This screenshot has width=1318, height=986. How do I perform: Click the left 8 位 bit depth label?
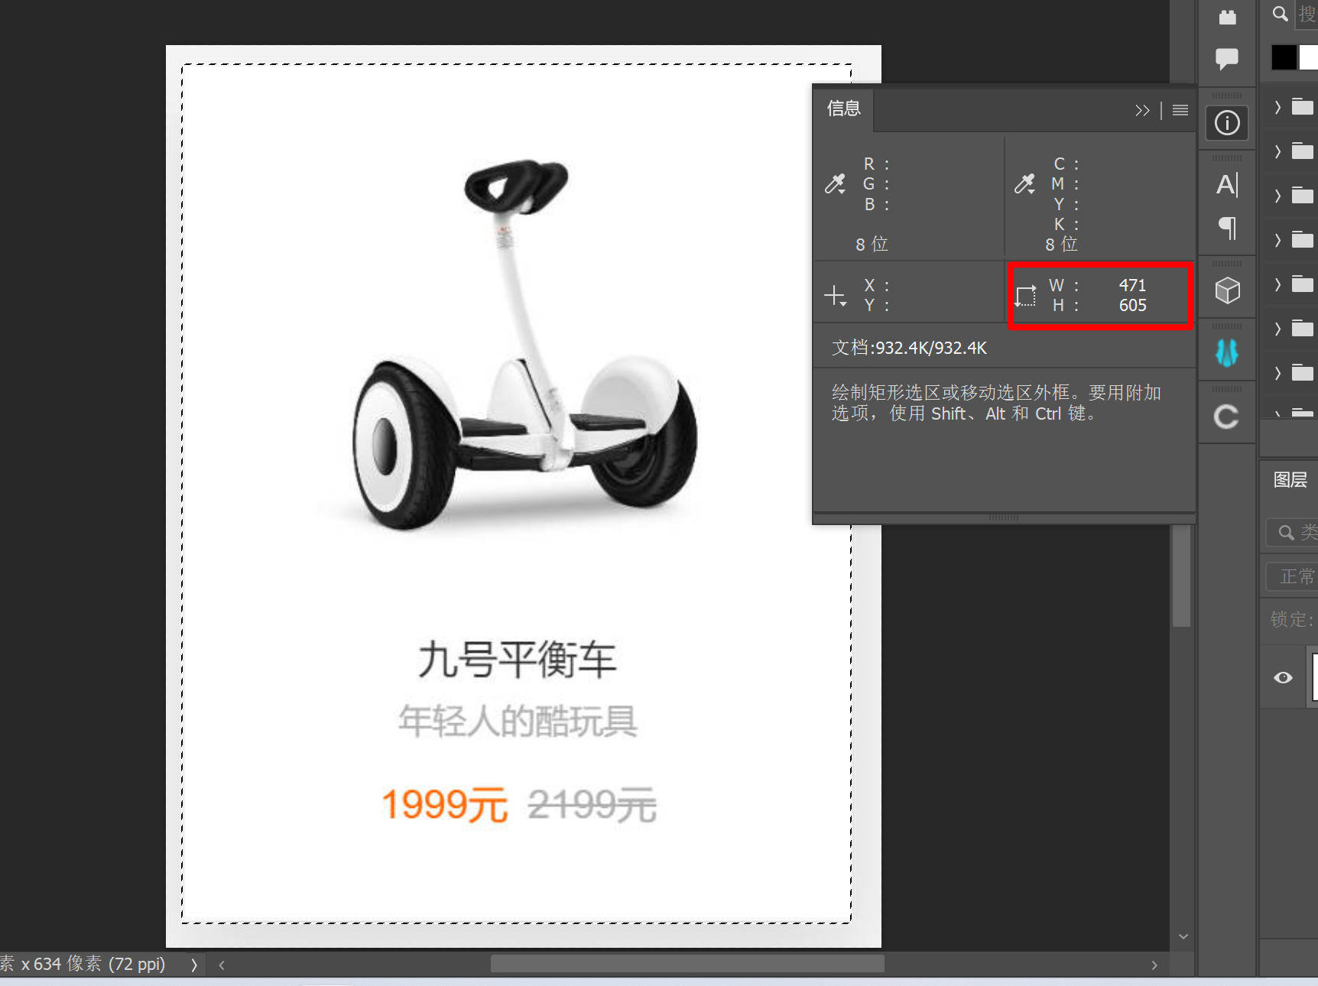[872, 245]
